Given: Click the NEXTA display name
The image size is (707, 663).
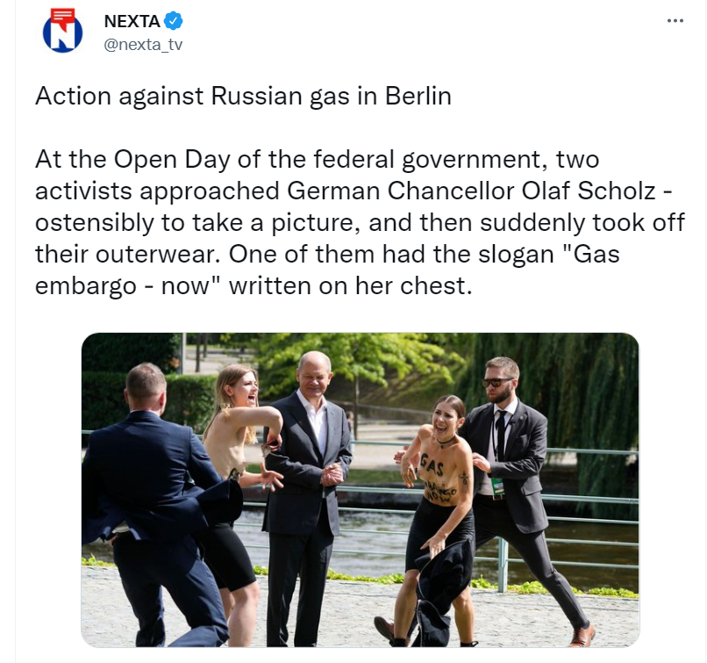Looking at the screenshot, I should [x=132, y=21].
